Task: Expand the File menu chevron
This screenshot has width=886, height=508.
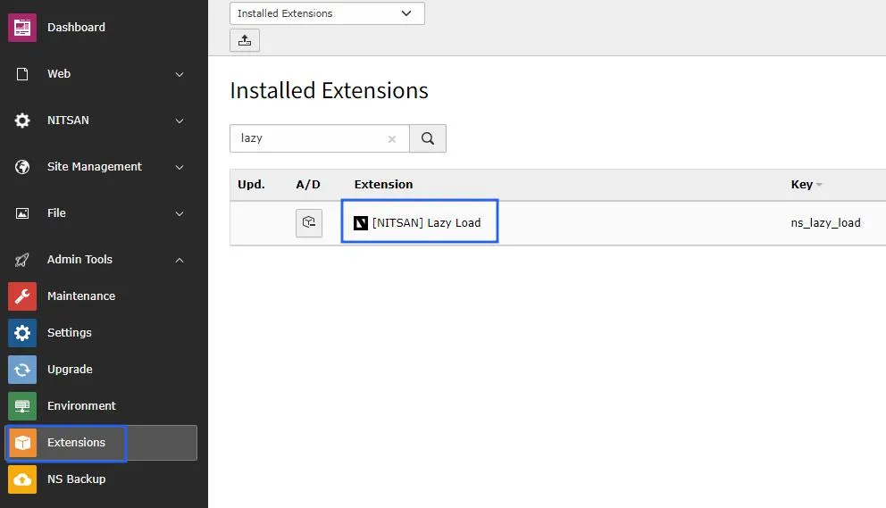Action: point(180,213)
